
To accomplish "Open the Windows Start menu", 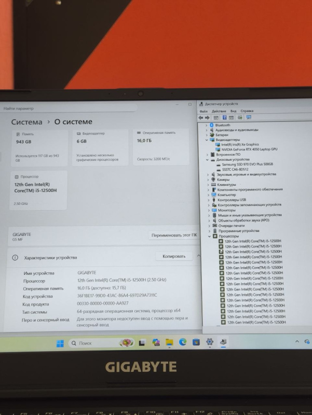I will 60,343.
